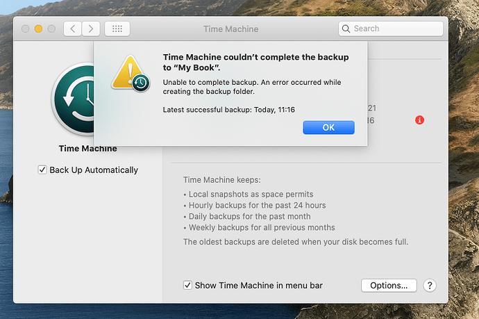Click the red info icon beside the backup status

(x=419, y=120)
